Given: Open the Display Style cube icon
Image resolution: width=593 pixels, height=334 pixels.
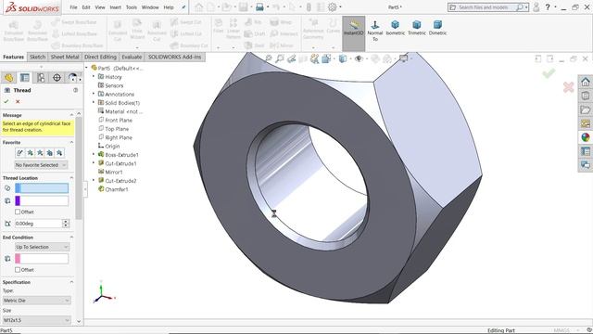Looking at the screenshot, I should 343,58.
